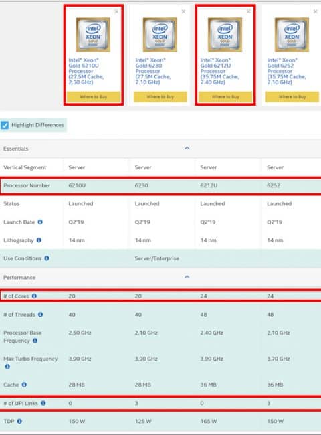Show info for # of Cores
This screenshot has width=321, height=435.
(34, 296)
